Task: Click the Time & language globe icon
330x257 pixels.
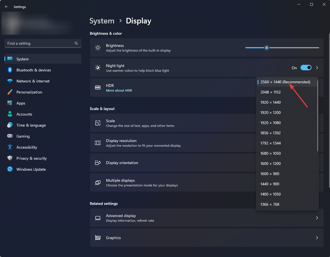Action: [x=10, y=125]
